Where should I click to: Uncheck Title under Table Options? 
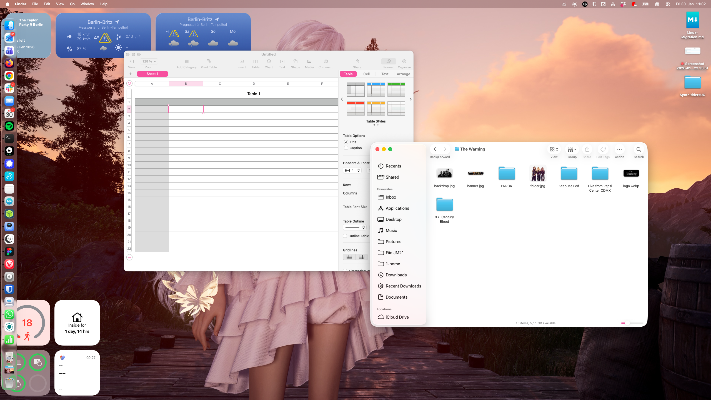tap(346, 142)
